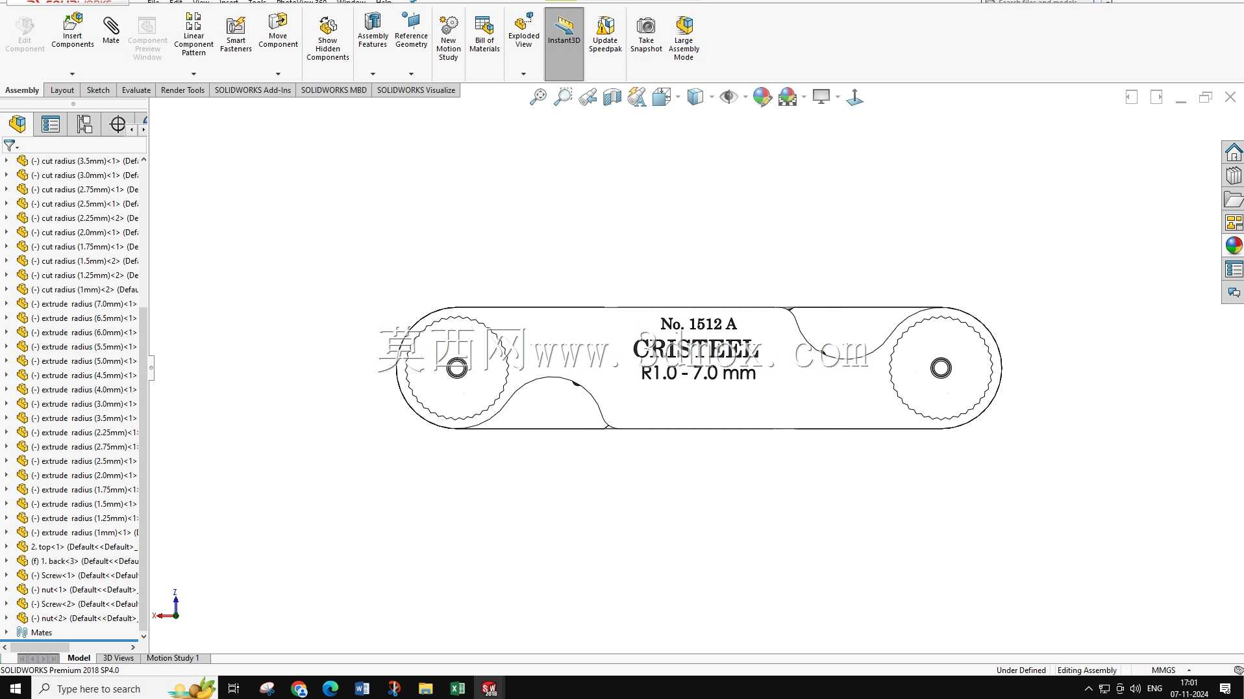Screen dimensions: 1244x699
Task: Expand the Mates folder
Action: [x=6, y=632]
